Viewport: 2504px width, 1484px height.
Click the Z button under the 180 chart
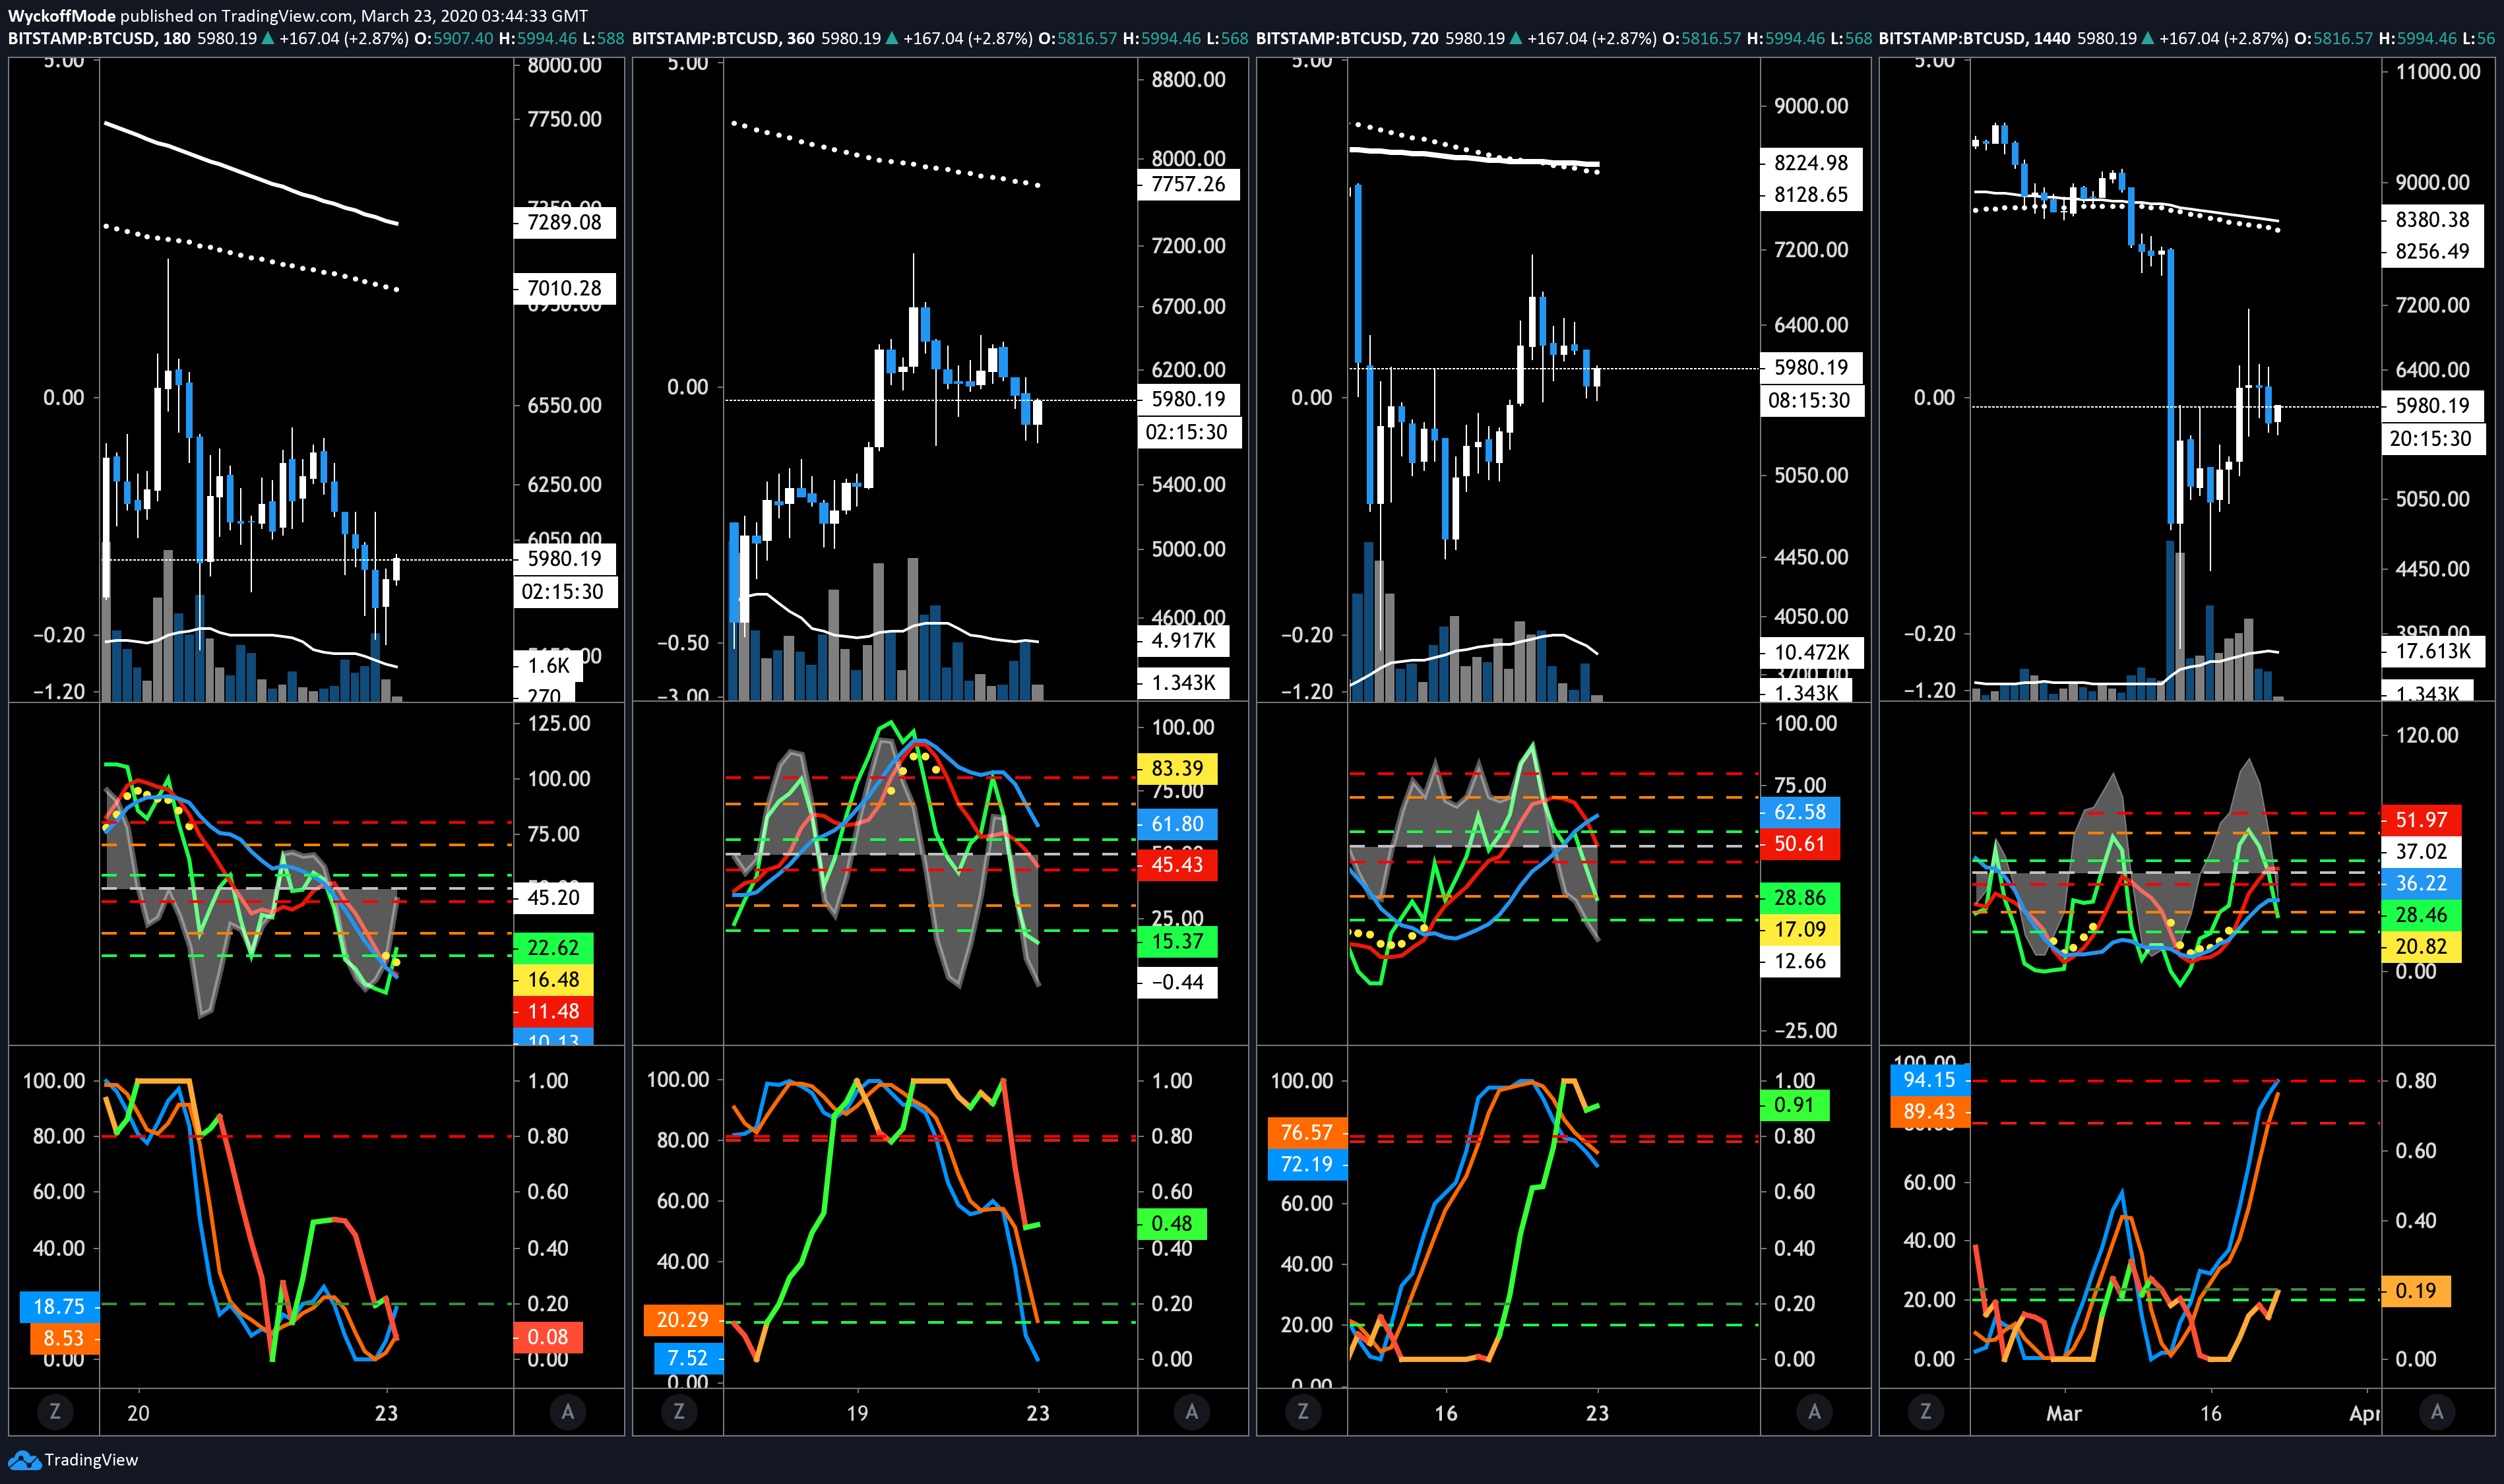(x=55, y=1411)
